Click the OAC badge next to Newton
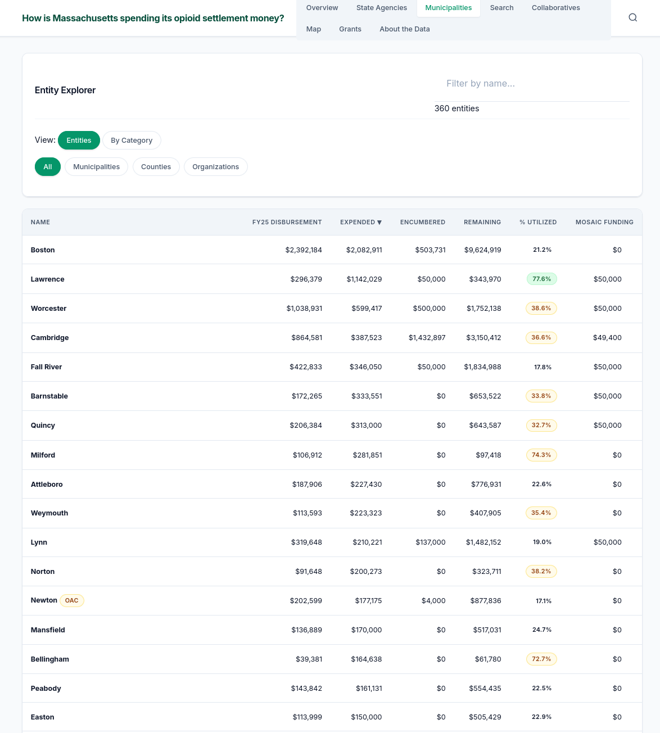 click(71, 600)
